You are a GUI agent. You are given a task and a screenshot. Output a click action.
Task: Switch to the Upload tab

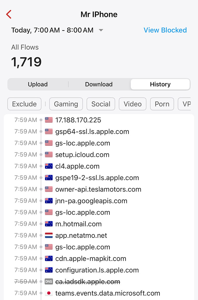pyautogui.click(x=38, y=84)
